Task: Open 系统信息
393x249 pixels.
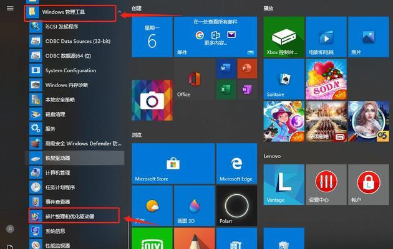Action: [x=75, y=231]
